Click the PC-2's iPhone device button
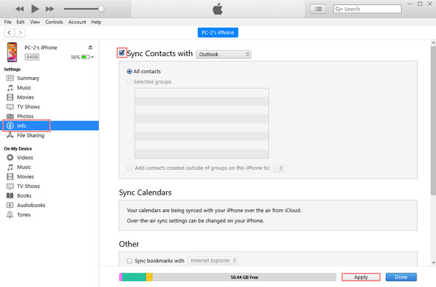The width and height of the screenshot is (436, 287). coord(218,33)
